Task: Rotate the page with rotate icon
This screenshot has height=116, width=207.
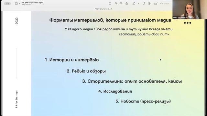Action: point(144,4)
